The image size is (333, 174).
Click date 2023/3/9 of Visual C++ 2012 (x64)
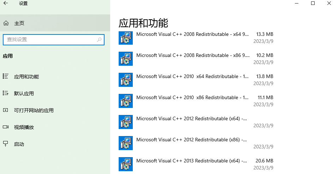tap(263, 125)
